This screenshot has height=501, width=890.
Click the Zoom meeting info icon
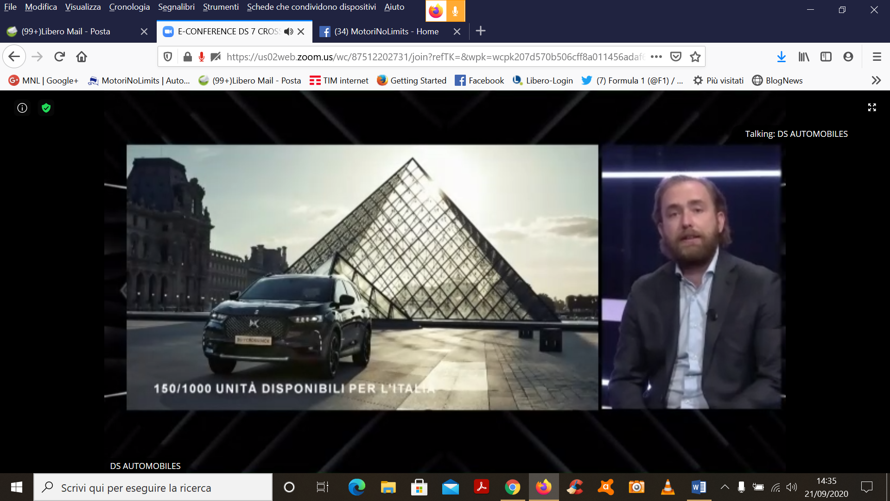coord(22,108)
